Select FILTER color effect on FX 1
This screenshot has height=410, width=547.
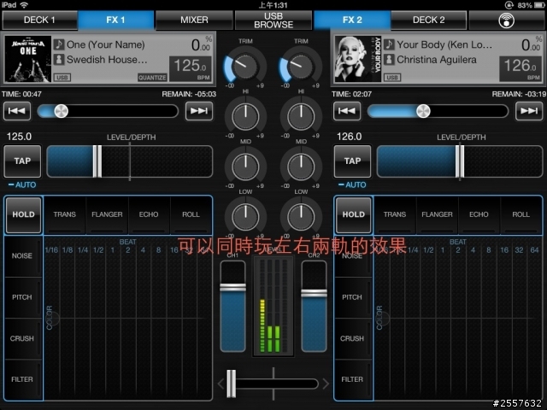click(22, 379)
